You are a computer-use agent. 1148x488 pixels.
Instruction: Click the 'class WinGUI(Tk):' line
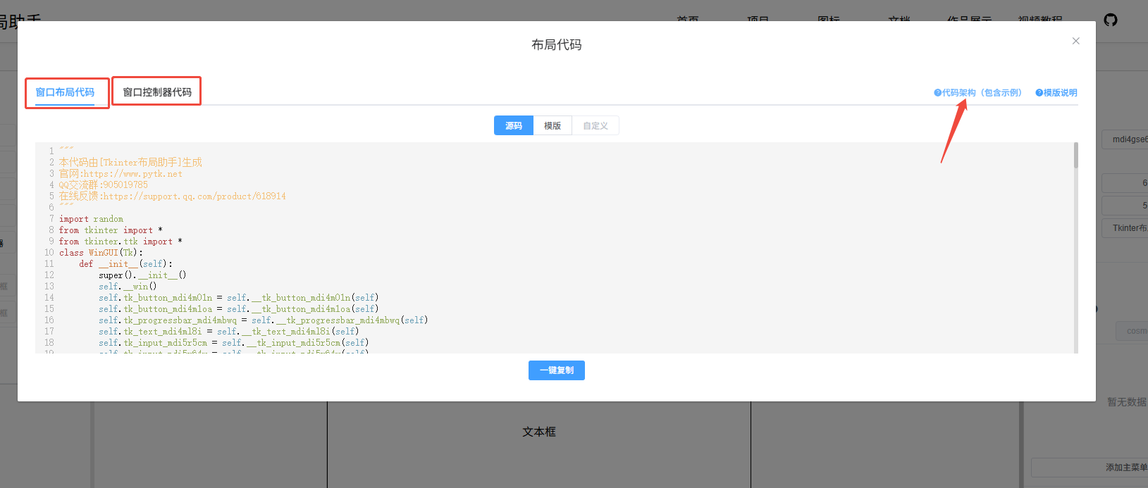click(x=101, y=253)
